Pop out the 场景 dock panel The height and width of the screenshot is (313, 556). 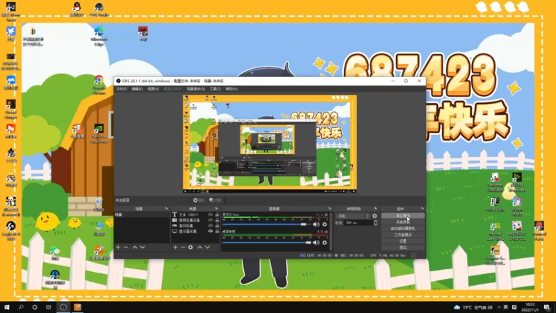166,209
